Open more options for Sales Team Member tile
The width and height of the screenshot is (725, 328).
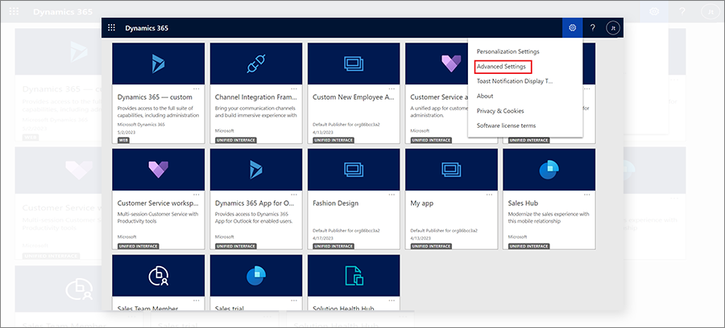(x=196, y=301)
